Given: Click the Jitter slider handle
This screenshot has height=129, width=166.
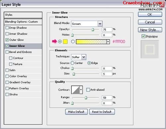Looking at the screenshot, I should coord(72,103).
